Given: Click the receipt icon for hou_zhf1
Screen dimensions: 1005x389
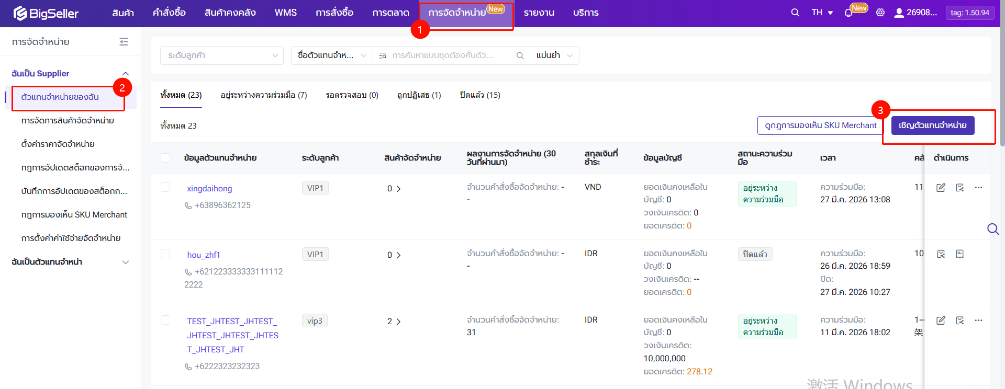Looking at the screenshot, I should [959, 254].
